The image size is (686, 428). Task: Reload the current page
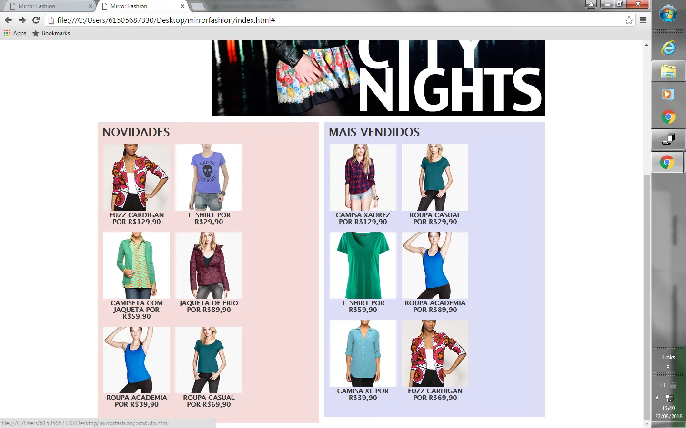pyautogui.click(x=36, y=20)
